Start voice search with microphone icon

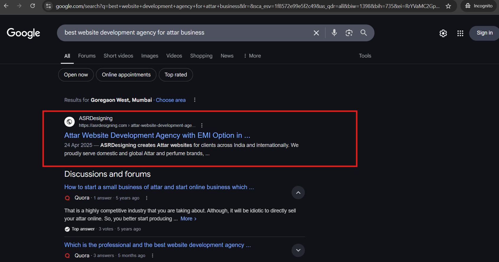(x=334, y=33)
